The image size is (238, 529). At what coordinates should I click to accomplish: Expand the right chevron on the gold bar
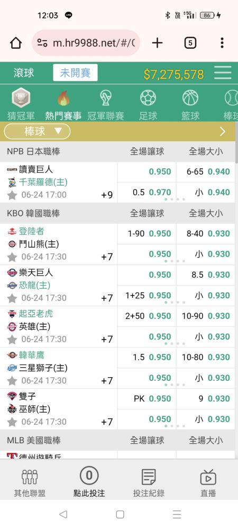pos(223,132)
